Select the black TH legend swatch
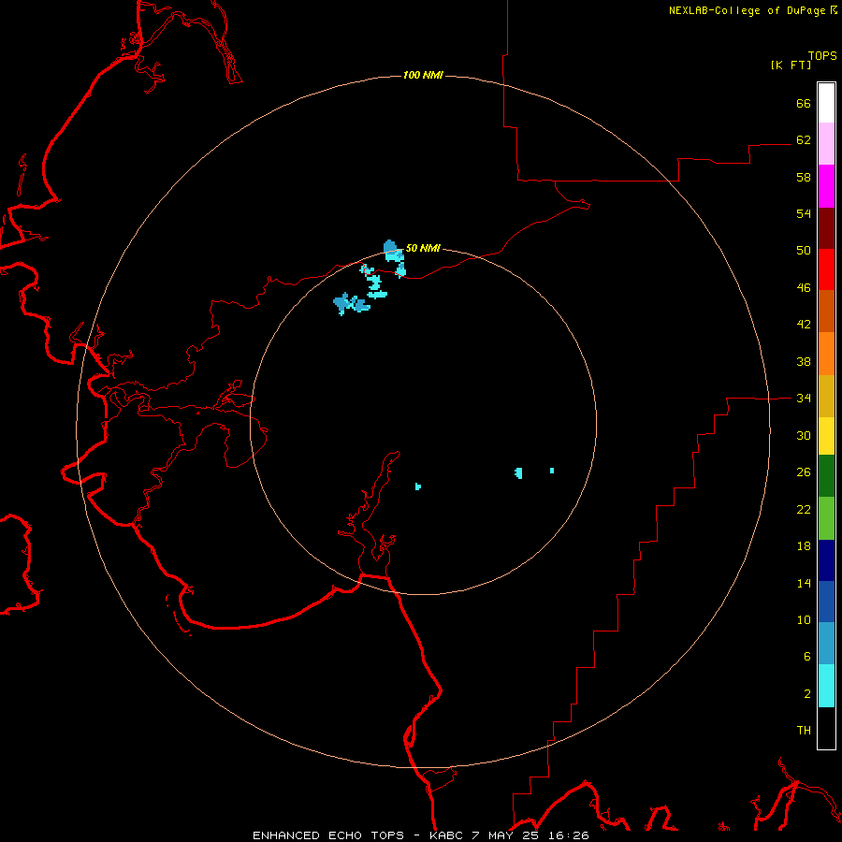 point(826,728)
